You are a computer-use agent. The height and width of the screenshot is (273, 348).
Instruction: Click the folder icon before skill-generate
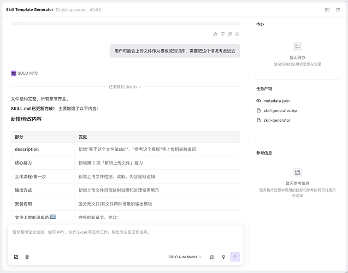pos(58,10)
